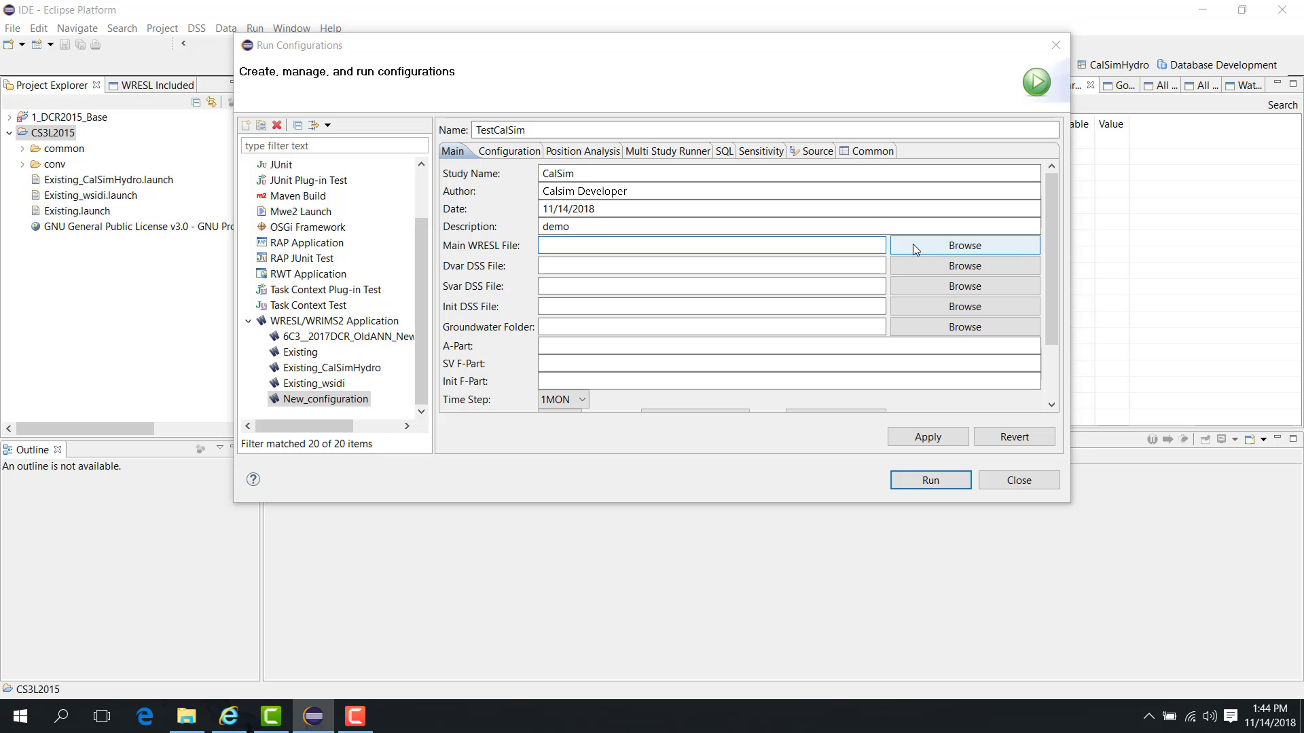Open CalSimHydro perspective

pos(1113,65)
